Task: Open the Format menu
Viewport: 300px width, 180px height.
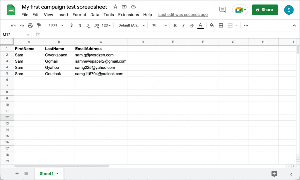Action: (79, 15)
